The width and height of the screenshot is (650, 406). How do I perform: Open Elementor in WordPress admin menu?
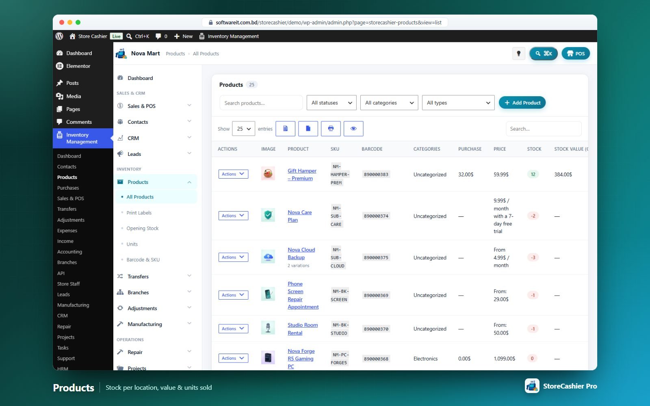[x=78, y=66]
